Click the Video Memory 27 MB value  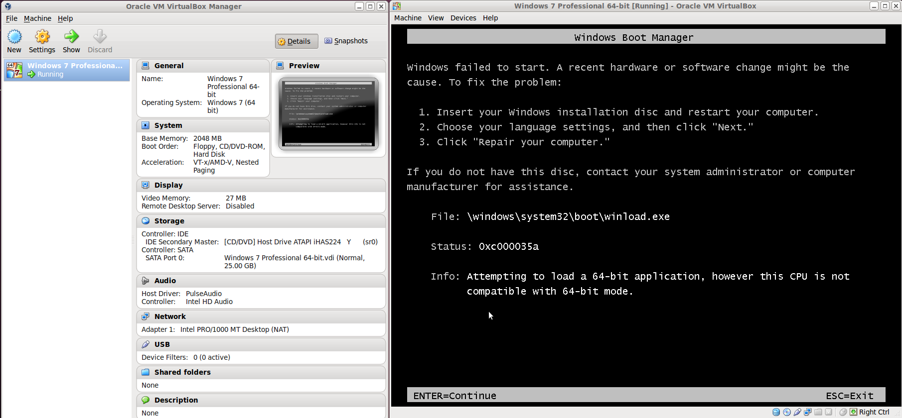point(236,198)
